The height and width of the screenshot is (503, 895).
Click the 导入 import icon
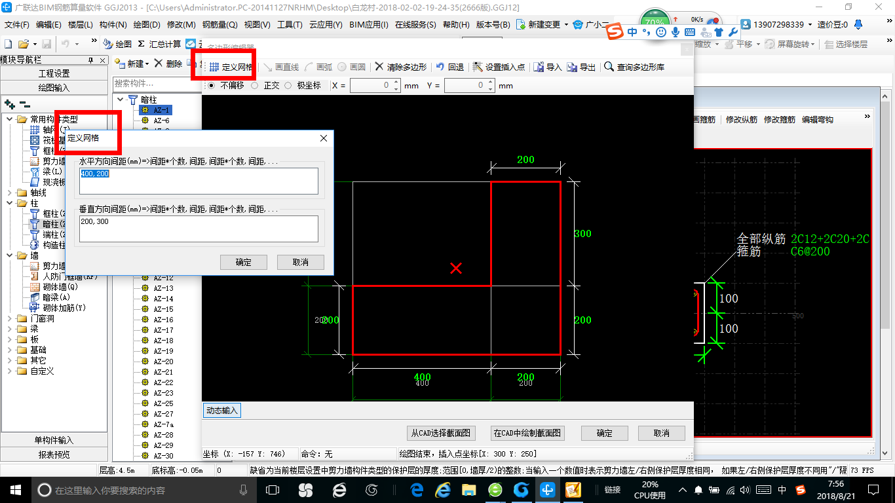click(x=548, y=67)
